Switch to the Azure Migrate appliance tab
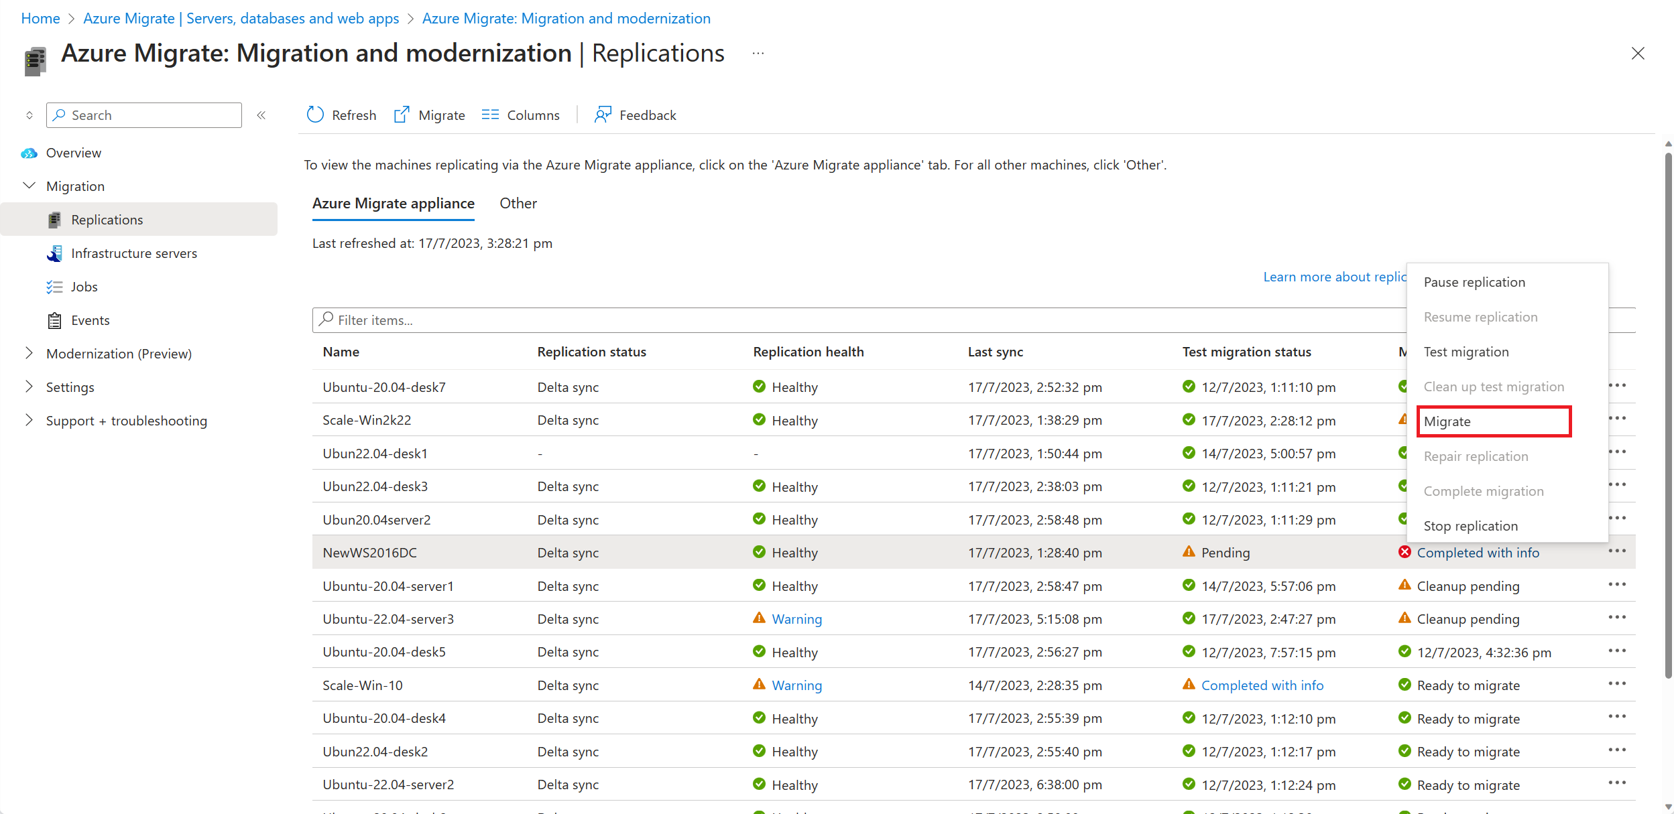Screen dimensions: 1674x814 [392, 203]
